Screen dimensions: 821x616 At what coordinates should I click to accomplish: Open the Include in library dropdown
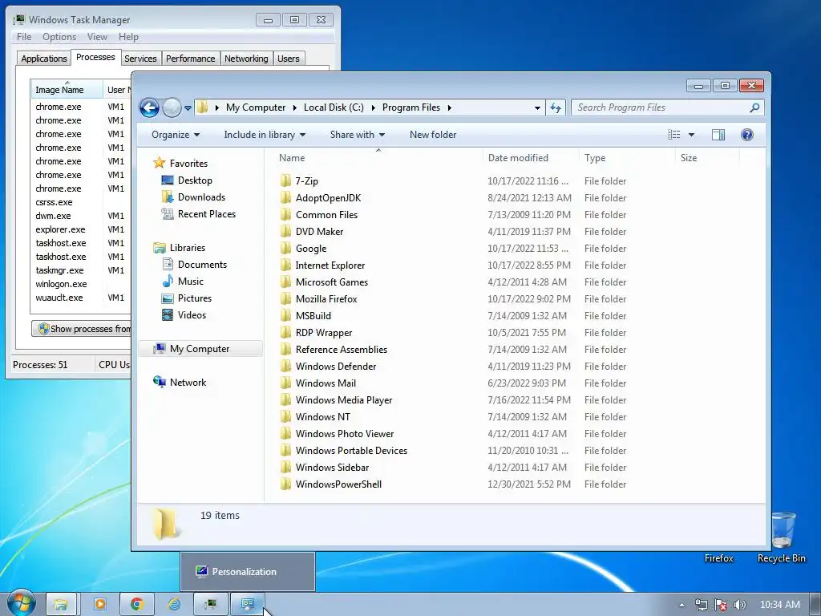click(265, 135)
